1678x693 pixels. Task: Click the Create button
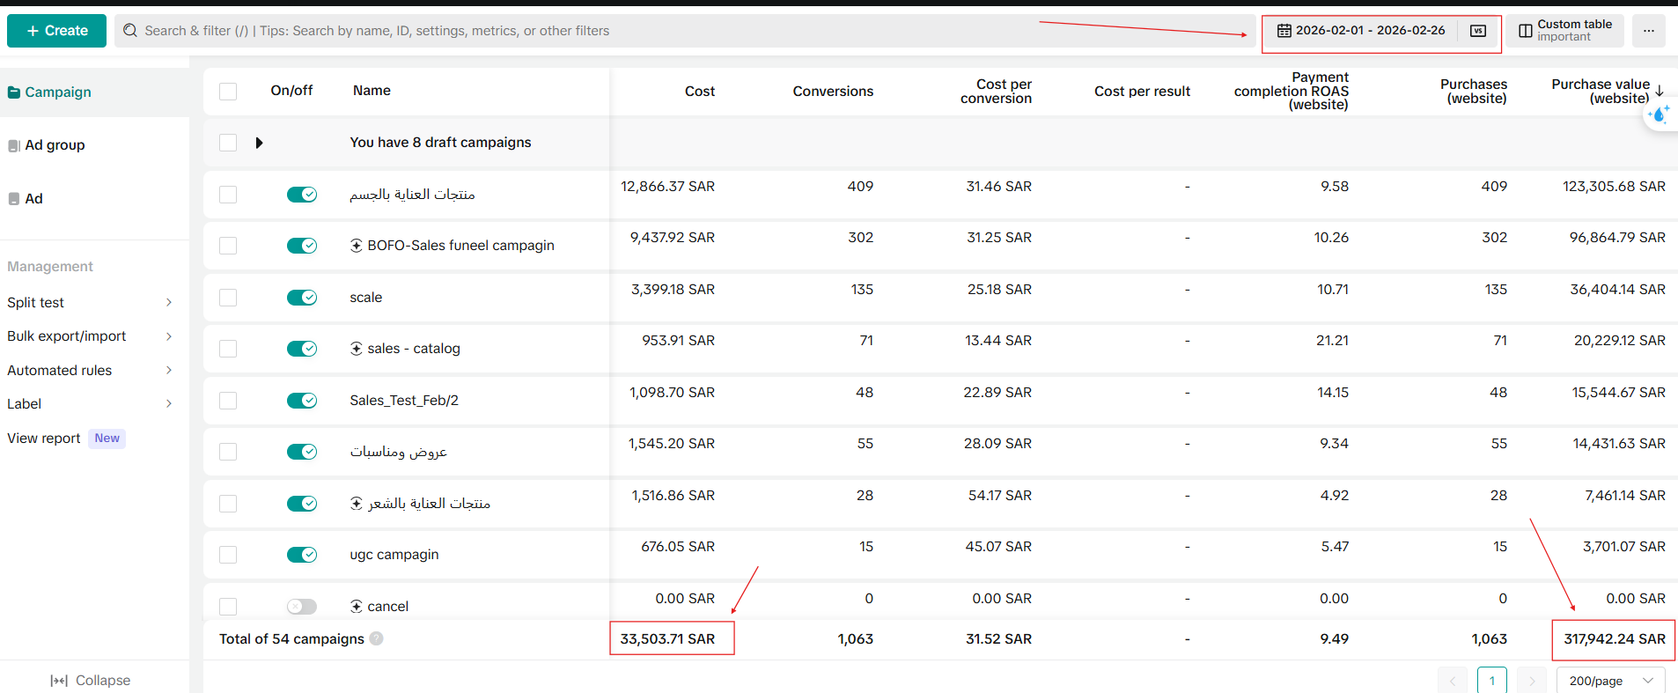(x=57, y=31)
